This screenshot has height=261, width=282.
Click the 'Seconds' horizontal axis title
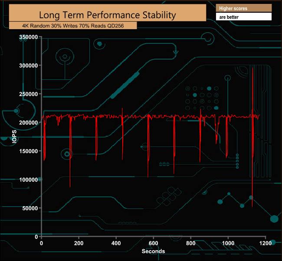pos(153,251)
